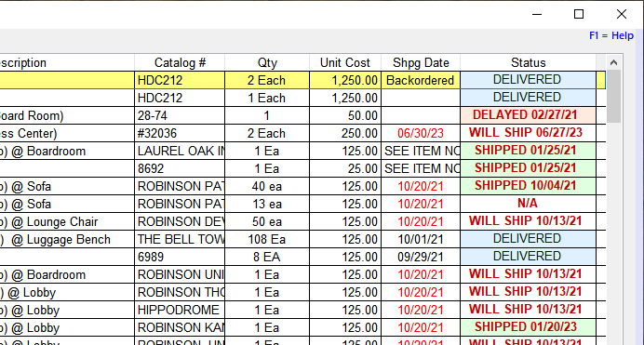Select the 25.00 unit cost cell

(345, 168)
